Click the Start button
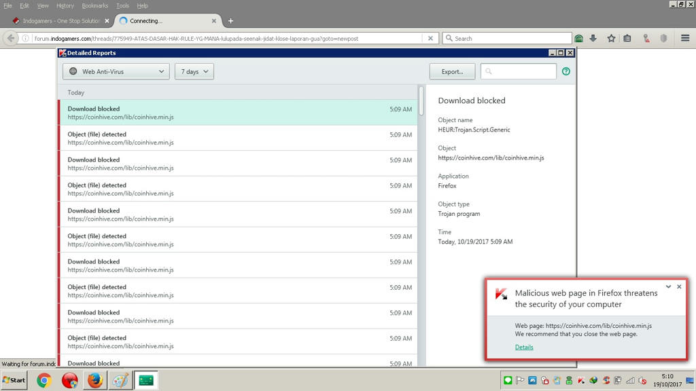696x391 pixels. [14, 380]
